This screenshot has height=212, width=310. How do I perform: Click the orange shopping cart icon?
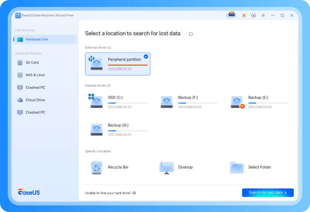click(x=244, y=15)
